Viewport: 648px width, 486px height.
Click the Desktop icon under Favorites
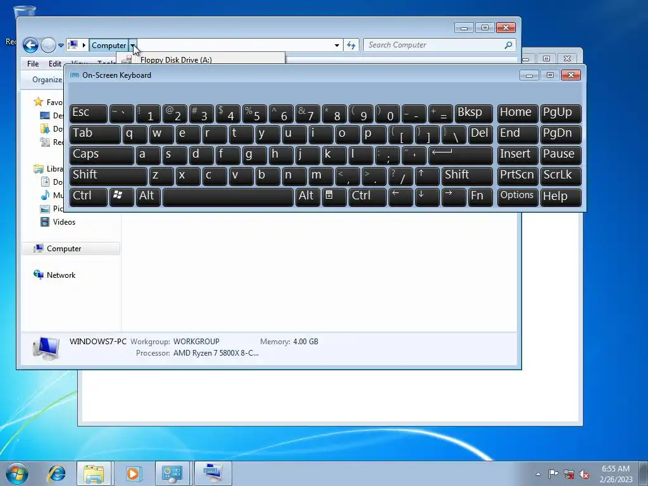tap(45, 115)
